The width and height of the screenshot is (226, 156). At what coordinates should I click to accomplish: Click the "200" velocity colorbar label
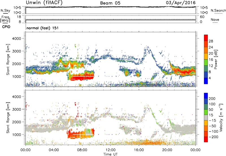tap(212, 99)
